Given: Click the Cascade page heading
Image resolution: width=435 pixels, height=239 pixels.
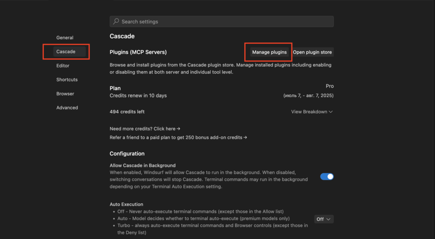Looking at the screenshot, I should point(122,36).
